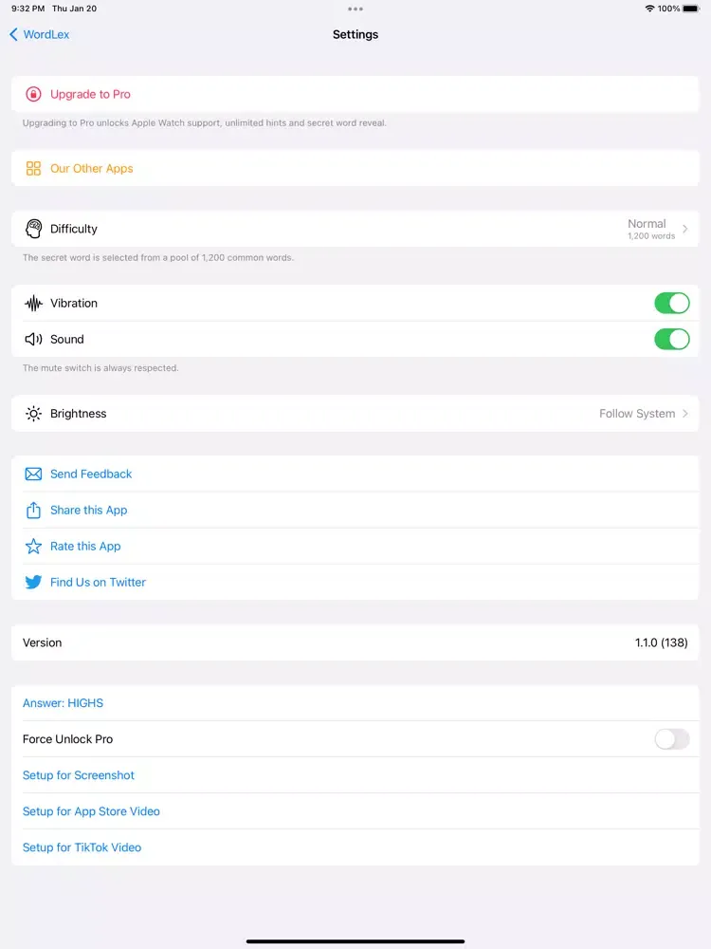The height and width of the screenshot is (949, 711).
Task: Tap the Upgrading to Pro description text
Action: 205,122
